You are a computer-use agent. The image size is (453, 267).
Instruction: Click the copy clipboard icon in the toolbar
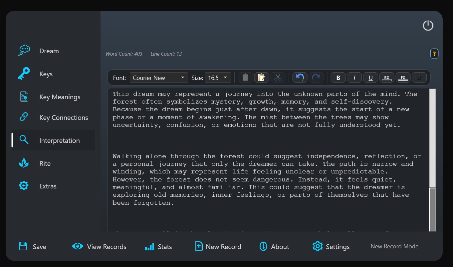[x=245, y=78]
